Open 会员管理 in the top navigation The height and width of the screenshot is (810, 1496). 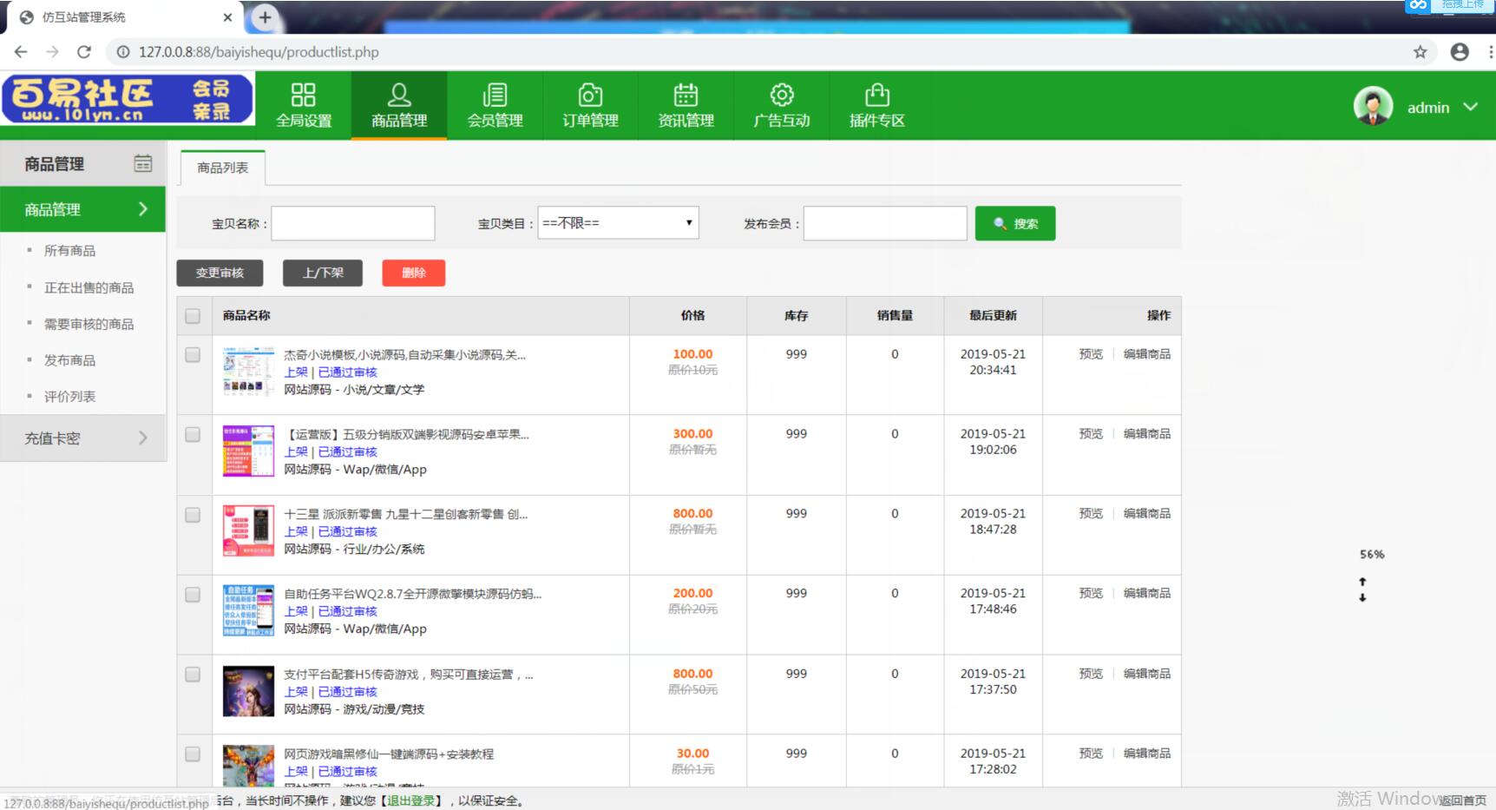[495, 106]
